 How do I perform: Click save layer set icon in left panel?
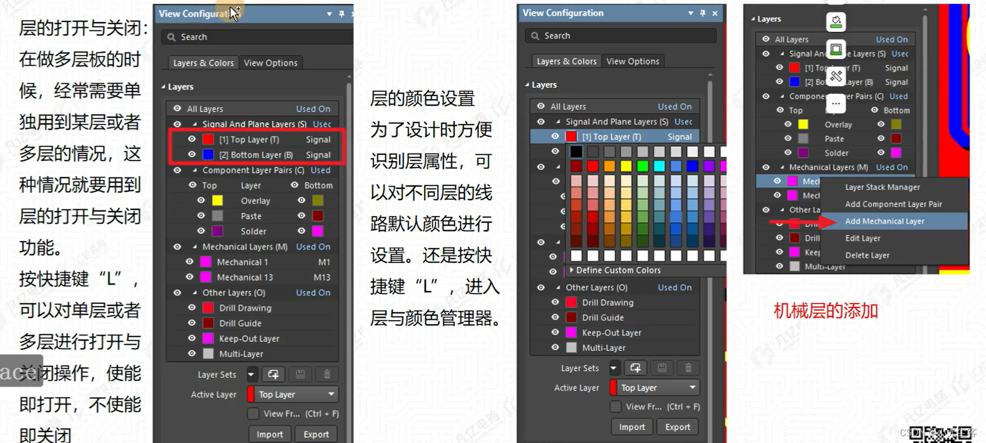[300, 374]
